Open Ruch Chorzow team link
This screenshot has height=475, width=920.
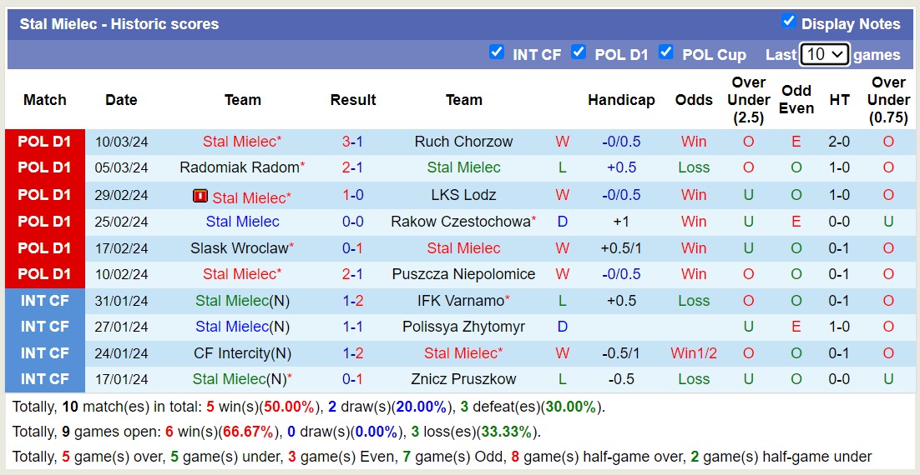tap(463, 142)
